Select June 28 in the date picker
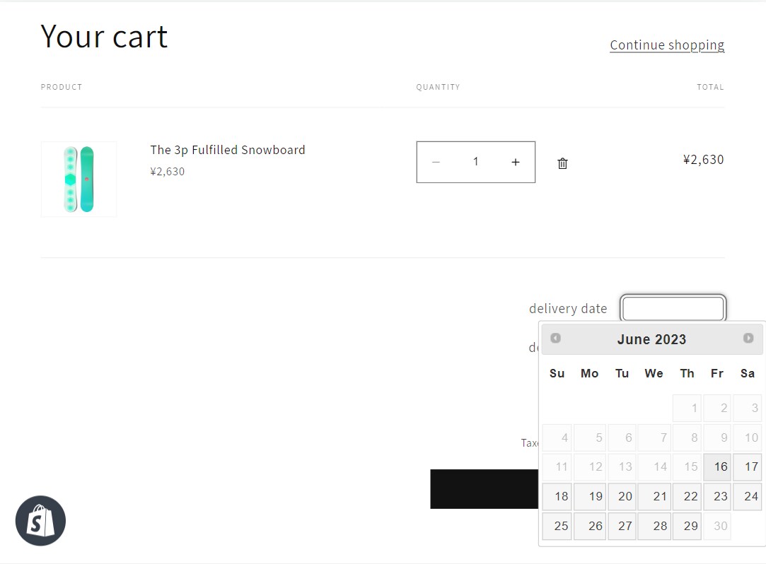766x564 pixels. point(654,527)
